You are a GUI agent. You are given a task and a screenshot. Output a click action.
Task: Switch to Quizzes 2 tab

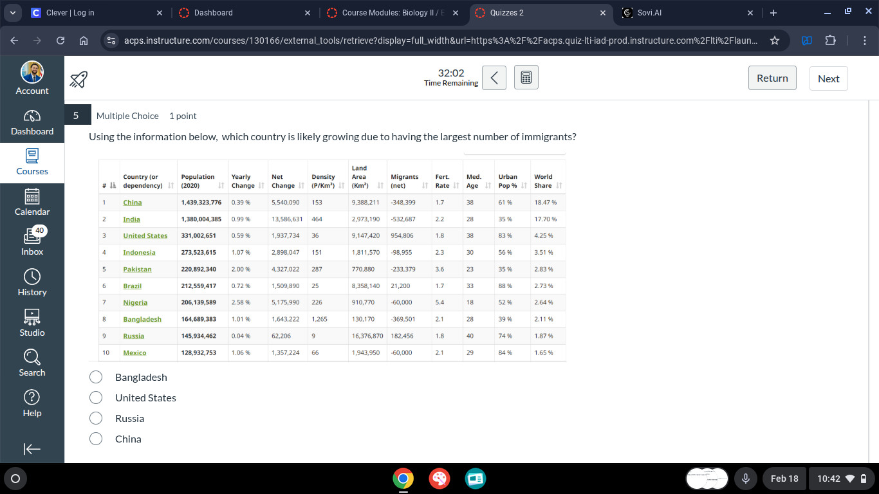click(x=541, y=13)
